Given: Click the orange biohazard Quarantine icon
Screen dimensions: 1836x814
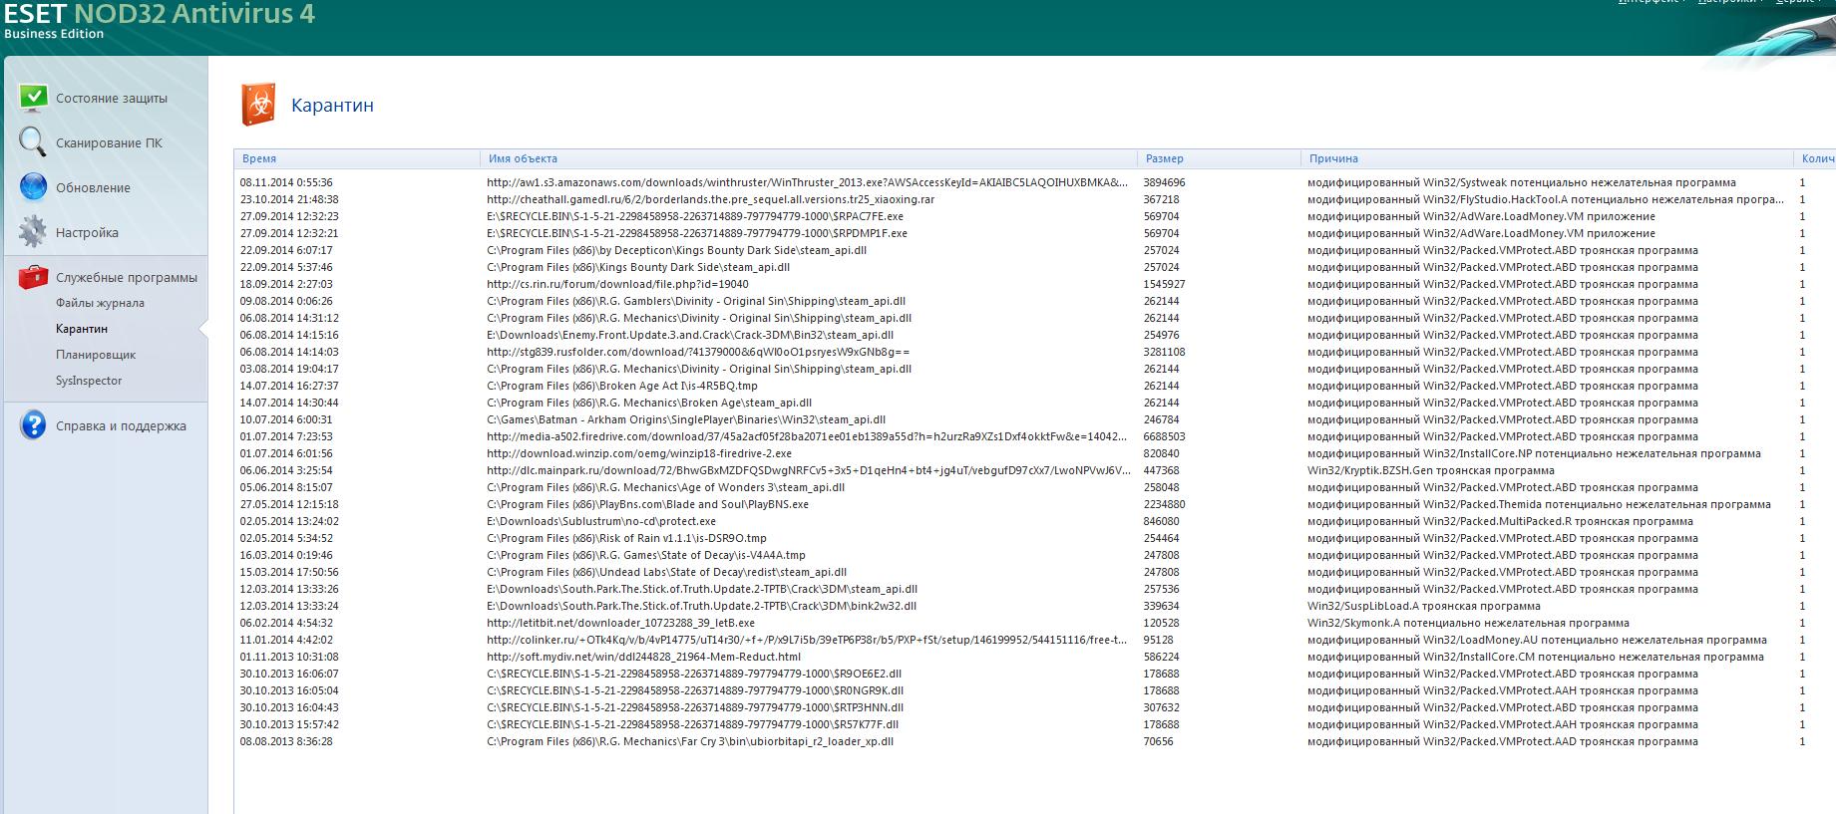Looking at the screenshot, I should (259, 105).
